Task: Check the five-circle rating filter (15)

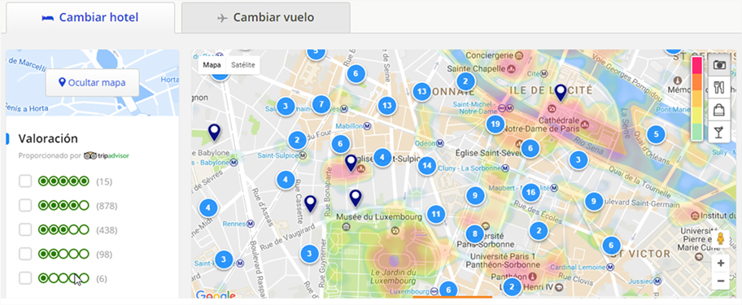Action: [25, 181]
